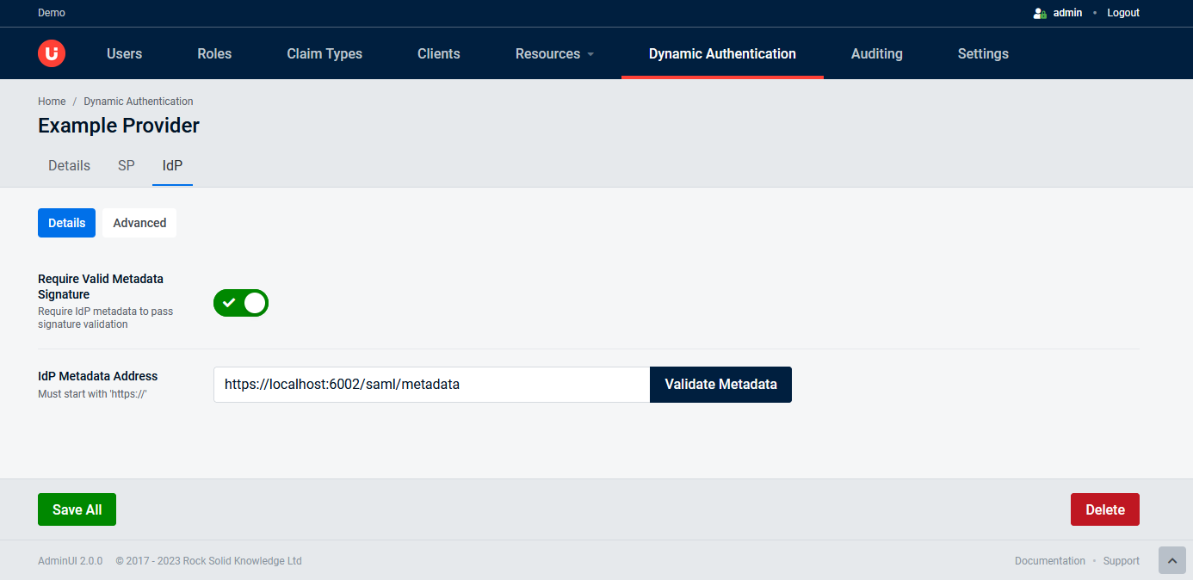This screenshot has height=580, width=1193.
Task: Go to the Clients section
Action: tap(438, 53)
